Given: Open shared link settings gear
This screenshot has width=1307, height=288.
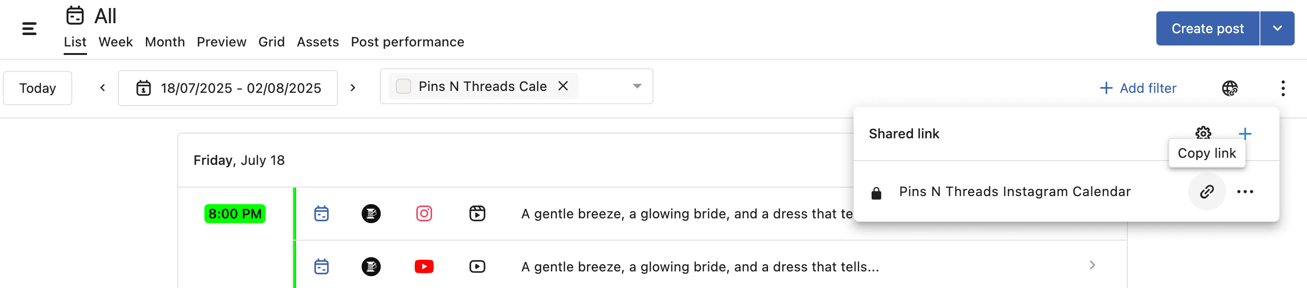Looking at the screenshot, I should point(1202,133).
